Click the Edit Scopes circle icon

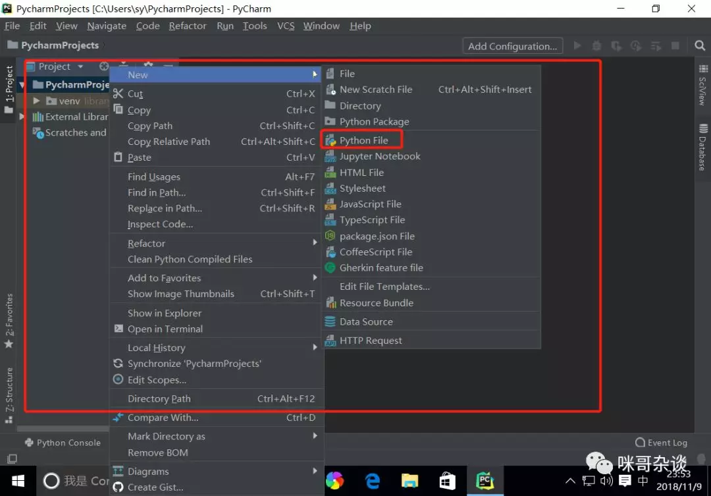click(x=118, y=379)
